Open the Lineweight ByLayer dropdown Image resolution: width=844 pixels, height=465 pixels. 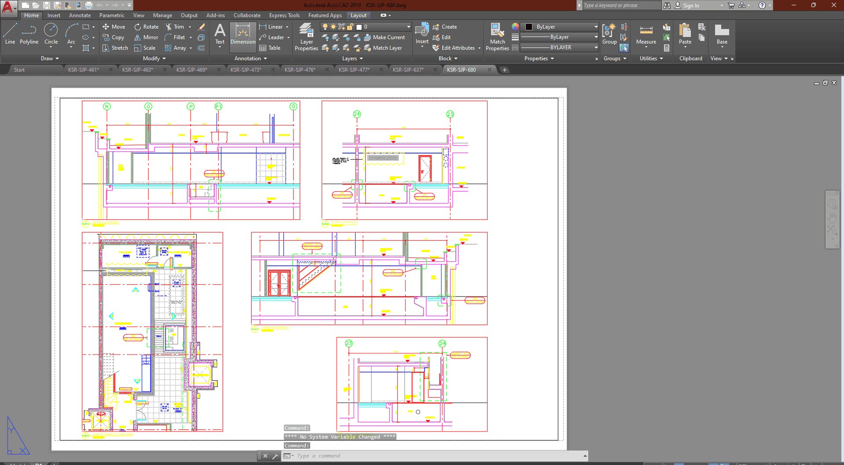(559, 37)
